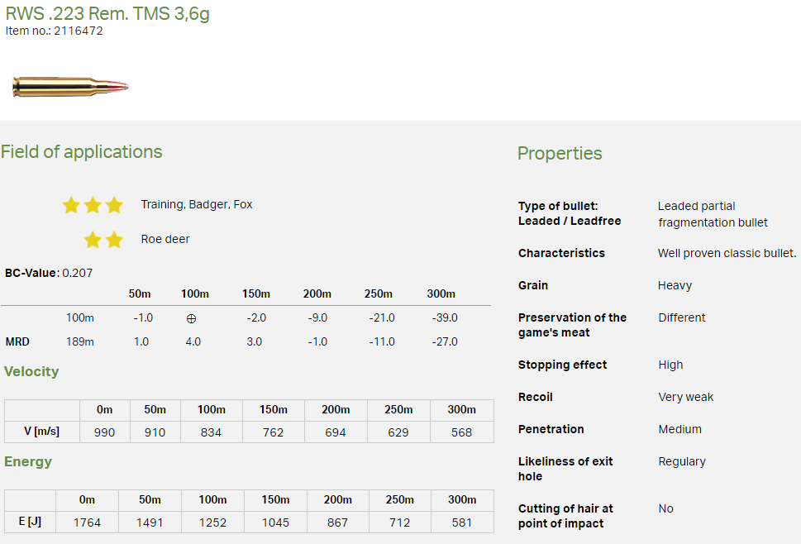Image resolution: width=801 pixels, height=544 pixels.
Task: Click the Leaded partial fragmentation bullet text
Action: (713, 214)
